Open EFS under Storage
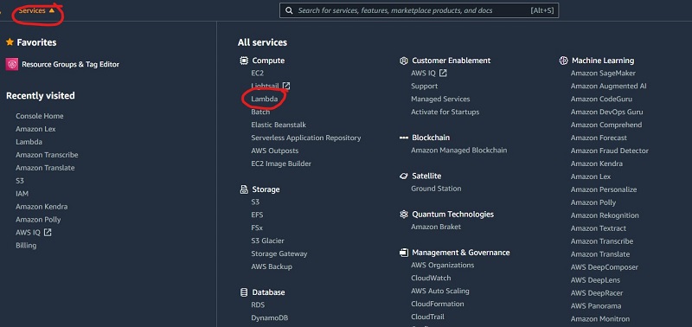 [257, 215]
